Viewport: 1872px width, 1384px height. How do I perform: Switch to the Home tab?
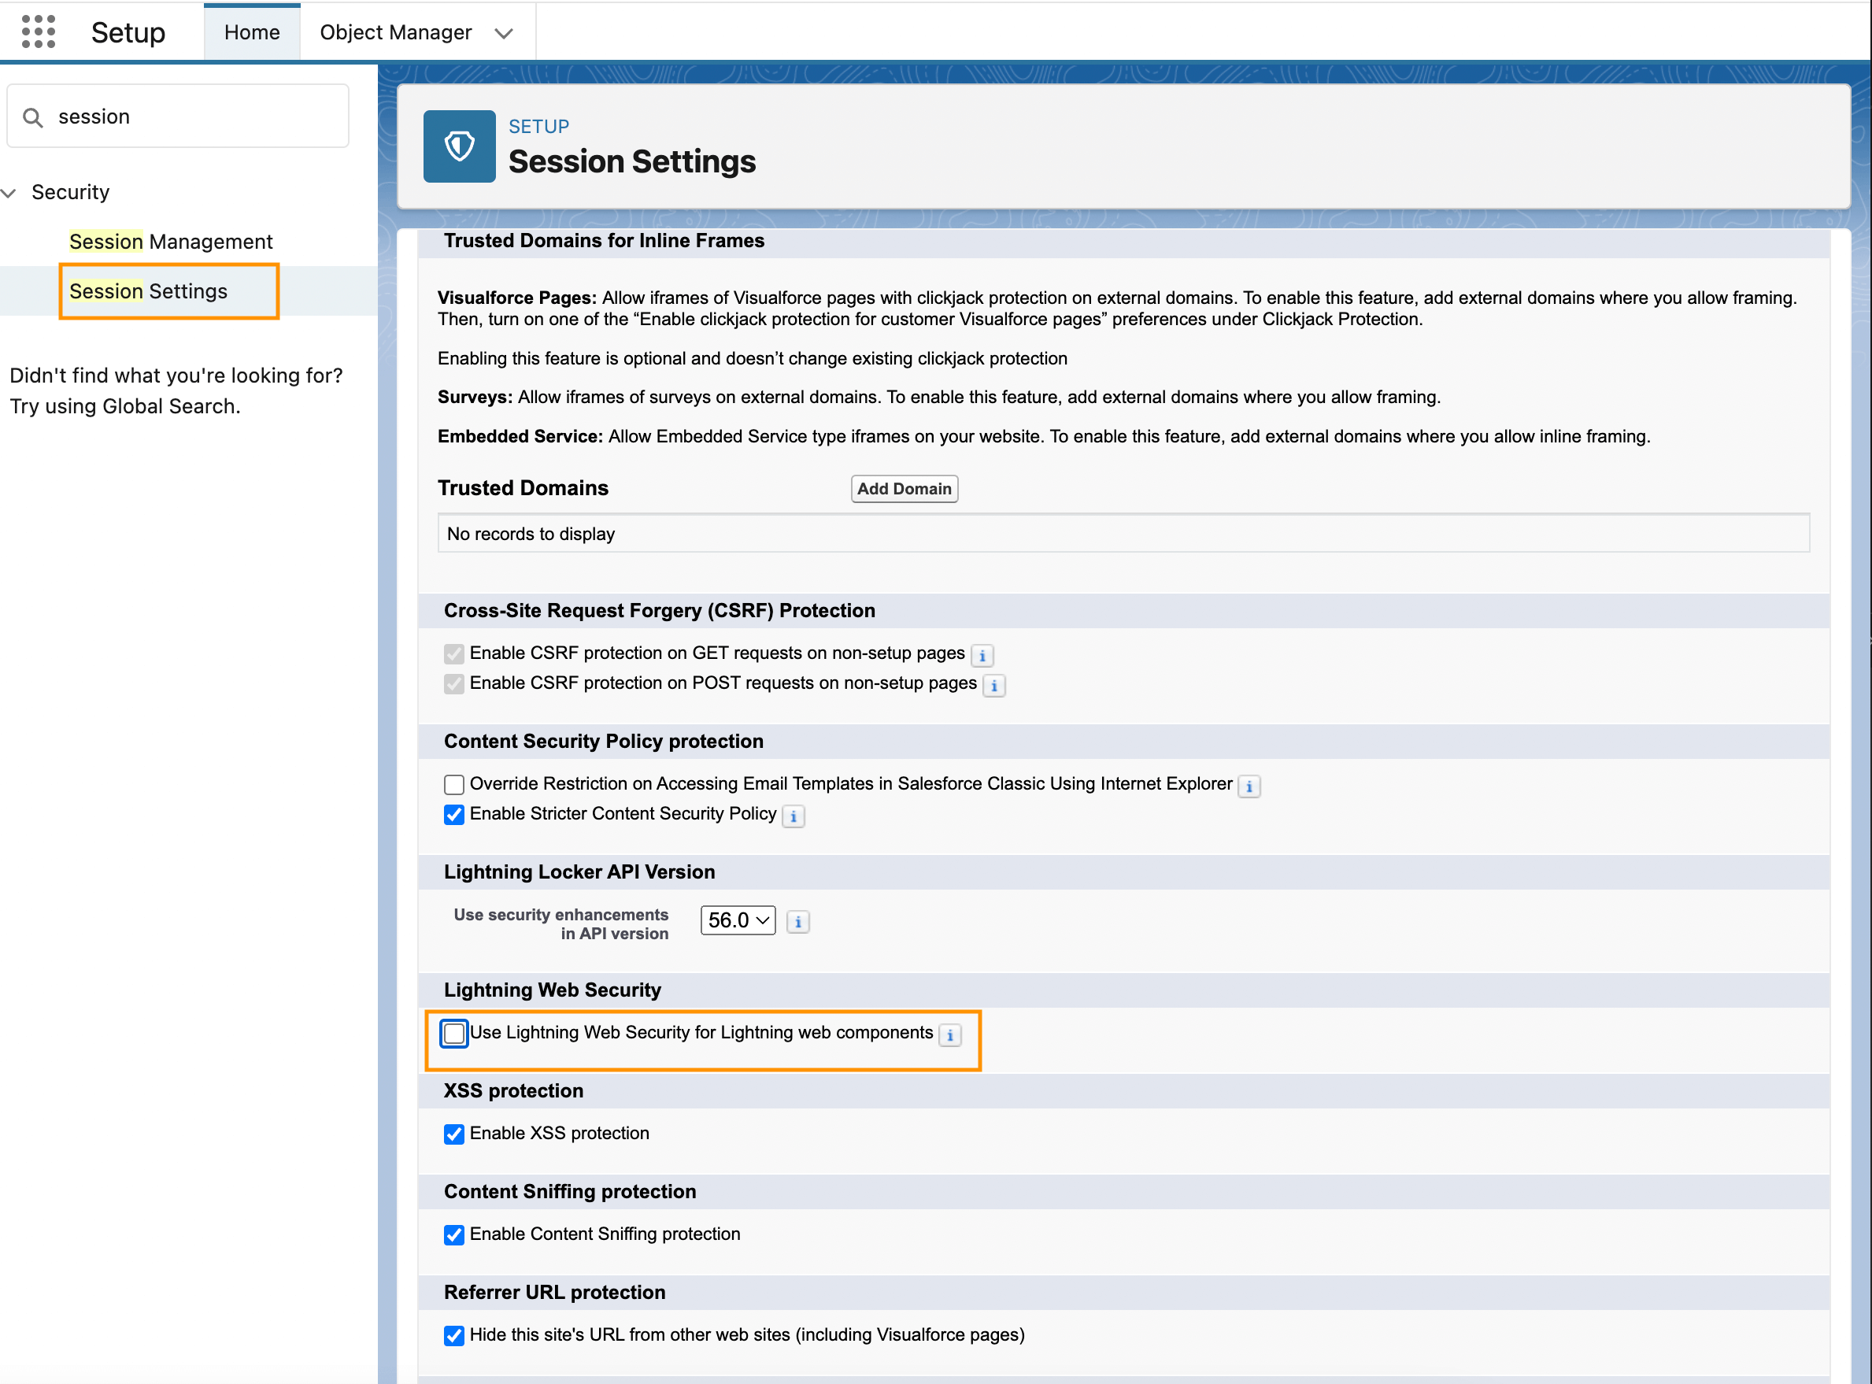point(252,33)
